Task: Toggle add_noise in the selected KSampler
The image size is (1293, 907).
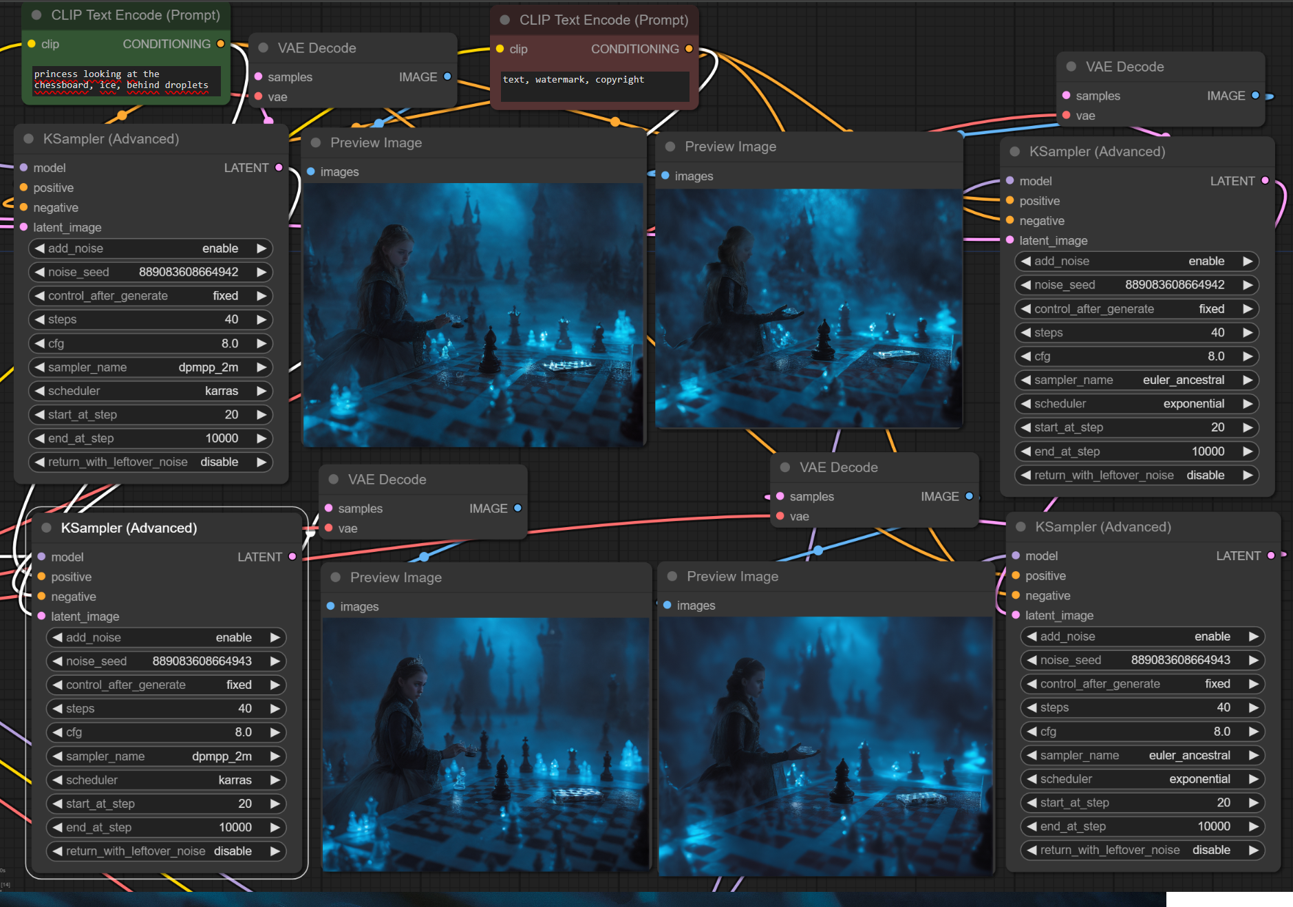Action: 166,638
